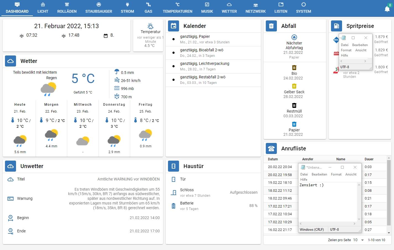Open the Zeilen pro Seite dropdown

point(359,240)
